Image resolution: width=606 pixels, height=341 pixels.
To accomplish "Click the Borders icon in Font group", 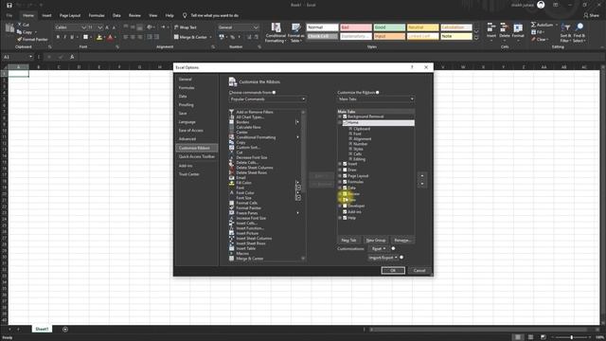I will [85, 37].
